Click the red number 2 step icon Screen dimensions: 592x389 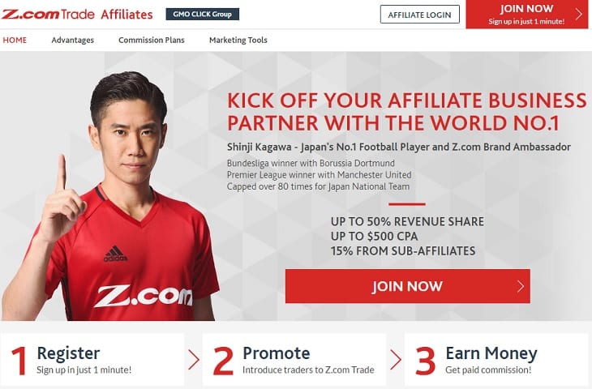(223, 361)
